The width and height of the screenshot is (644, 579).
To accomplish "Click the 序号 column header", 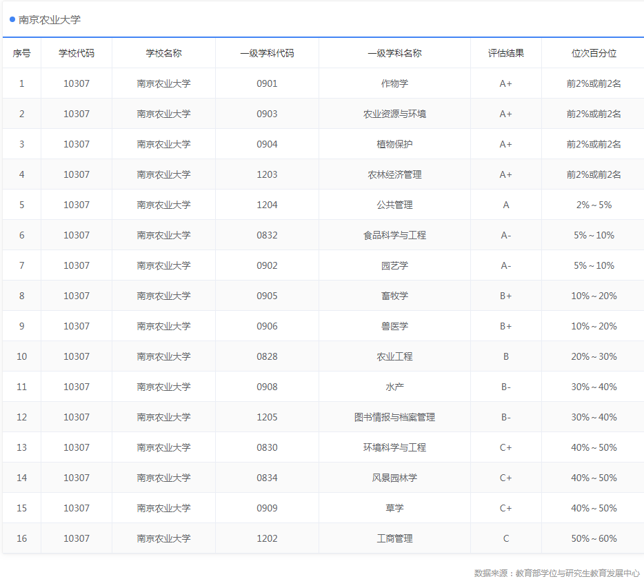I will (21, 52).
